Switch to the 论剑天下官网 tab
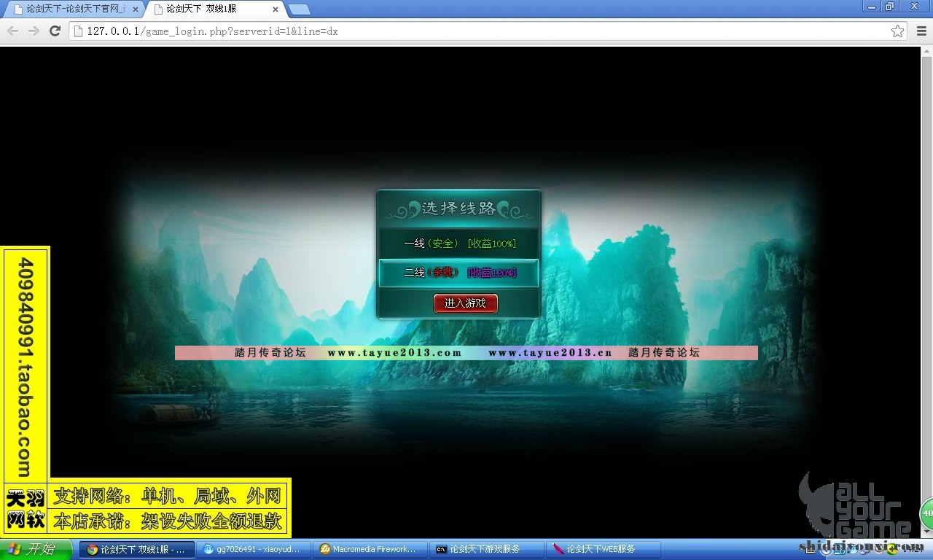The image size is (933, 560). click(x=73, y=9)
